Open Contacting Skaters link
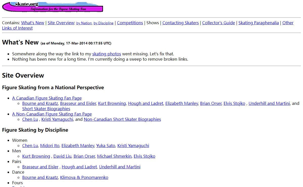The width and height of the screenshot is (303, 187). click(x=181, y=23)
